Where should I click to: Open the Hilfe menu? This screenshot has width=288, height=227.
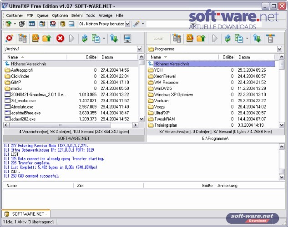119,15
